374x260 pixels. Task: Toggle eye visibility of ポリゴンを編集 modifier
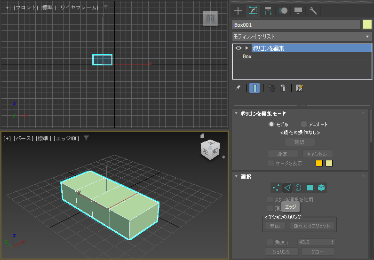point(239,48)
